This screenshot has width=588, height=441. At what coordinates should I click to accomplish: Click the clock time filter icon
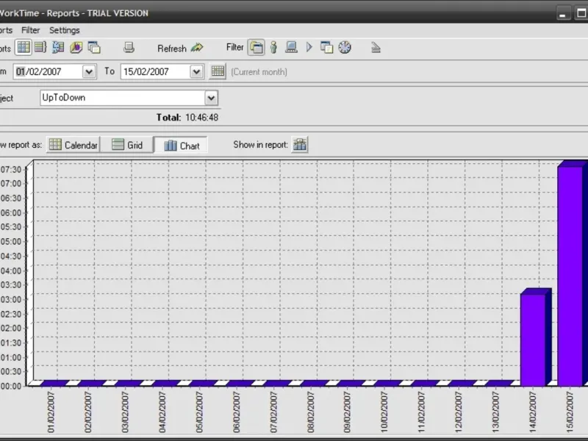coord(345,48)
